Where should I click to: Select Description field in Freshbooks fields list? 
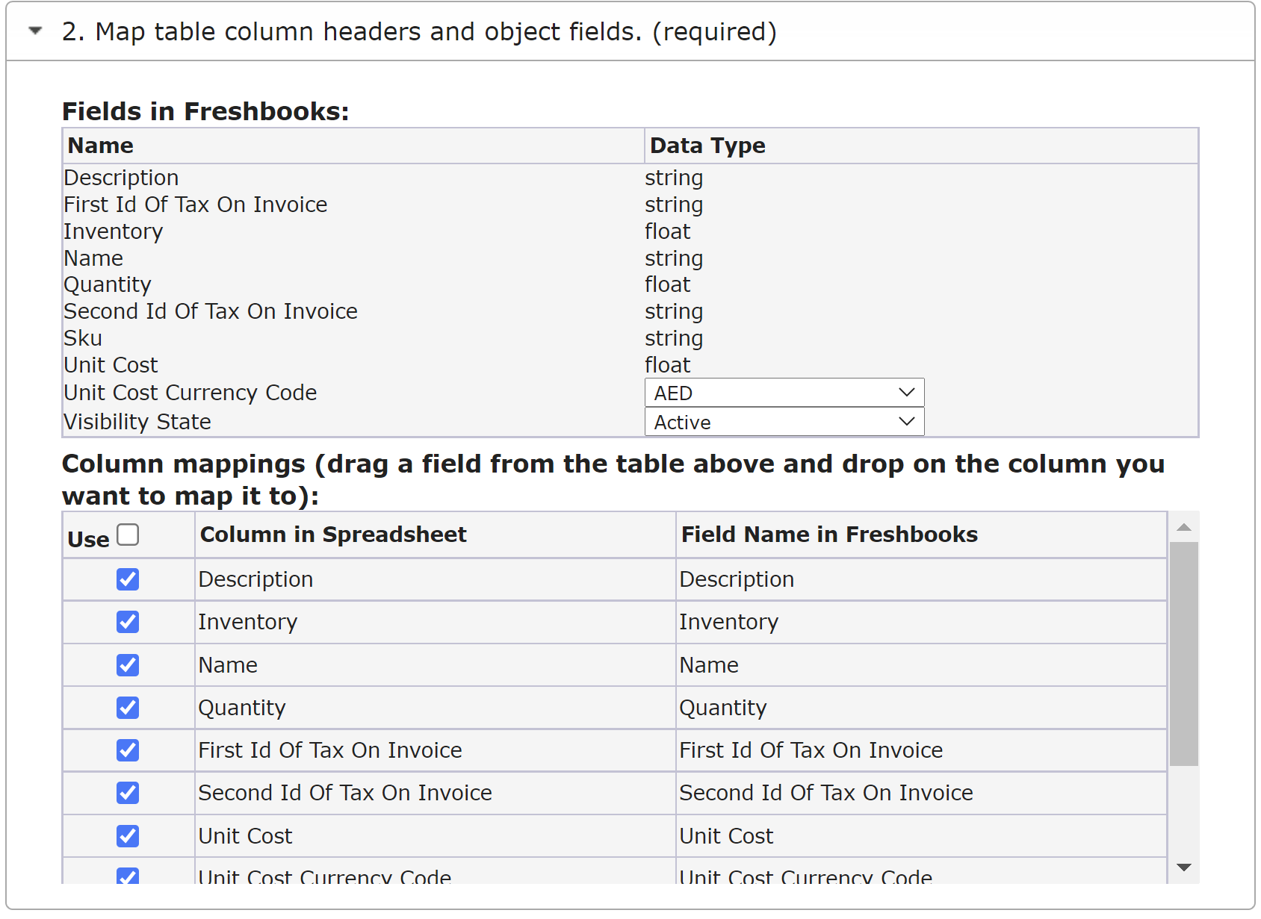pyautogui.click(x=121, y=178)
